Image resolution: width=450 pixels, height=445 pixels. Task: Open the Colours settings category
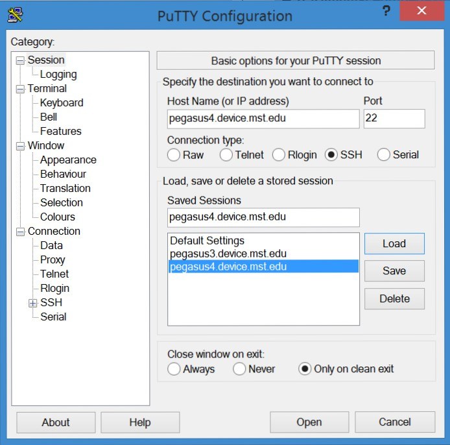point(57,217)
